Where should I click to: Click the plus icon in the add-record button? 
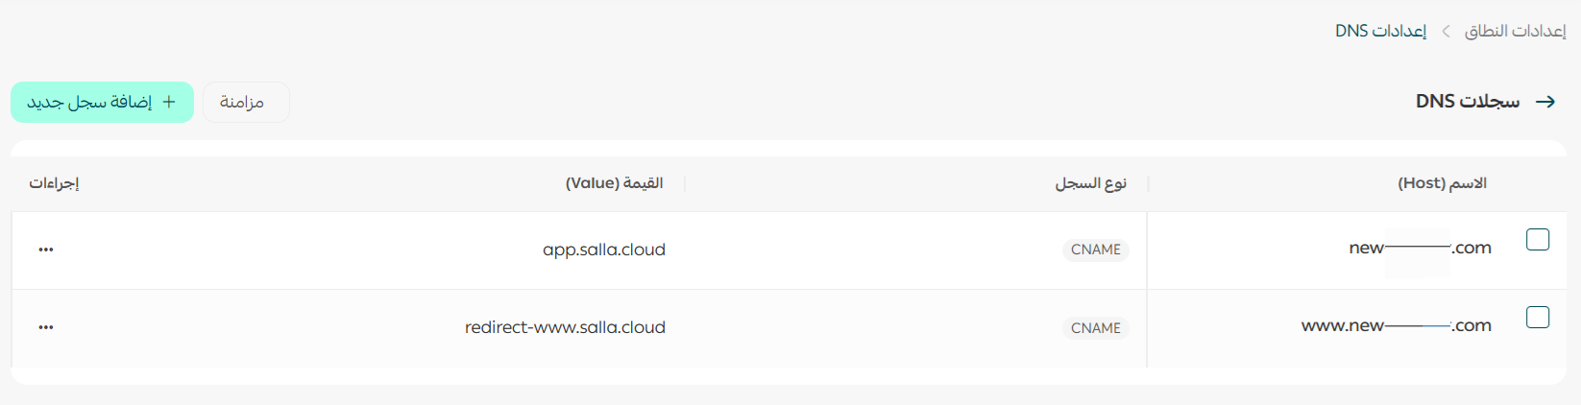click(x=169, y=102)
